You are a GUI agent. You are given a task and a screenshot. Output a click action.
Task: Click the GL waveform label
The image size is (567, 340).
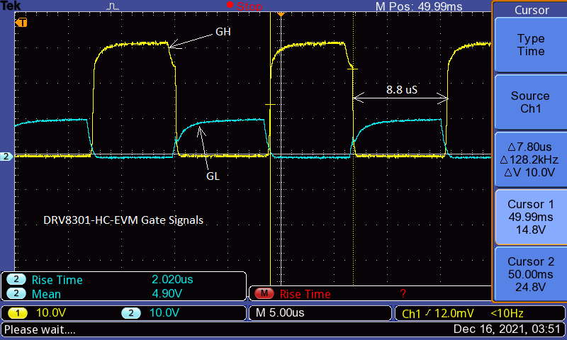tap(213, 176)
